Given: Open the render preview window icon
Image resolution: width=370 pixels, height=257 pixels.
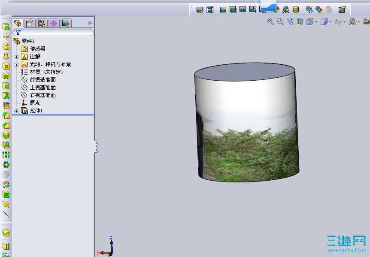Looking at the screenshot, I should click(x=210, y=10).
